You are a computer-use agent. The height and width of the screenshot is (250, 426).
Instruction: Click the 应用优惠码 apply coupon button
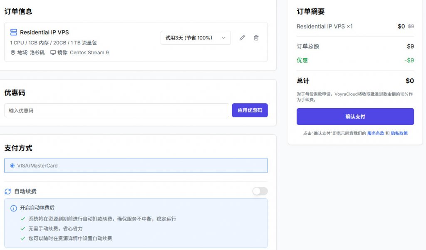pyautogui.click(x=250, y=110)
